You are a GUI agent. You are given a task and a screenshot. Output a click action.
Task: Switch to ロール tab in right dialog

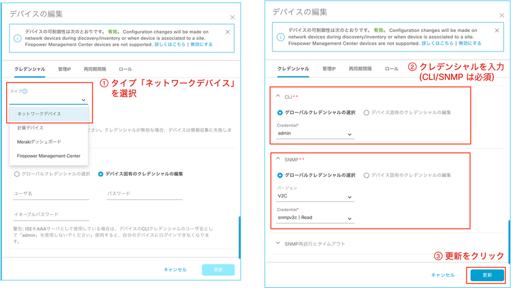pos(391,69)
